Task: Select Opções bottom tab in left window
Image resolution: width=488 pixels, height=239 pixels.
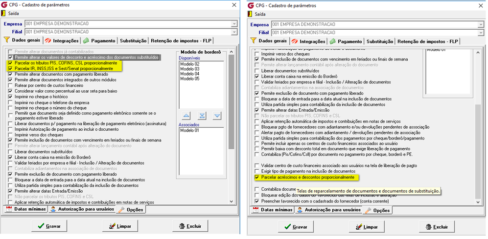Action: click(131, 210)
